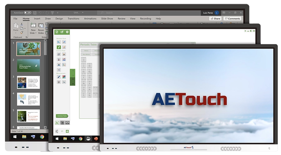
Task: Open File Explorer on left display taskbar
Action: (24, 137)
